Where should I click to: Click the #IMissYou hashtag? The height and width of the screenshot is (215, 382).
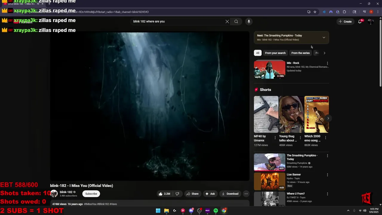point(90,204)
